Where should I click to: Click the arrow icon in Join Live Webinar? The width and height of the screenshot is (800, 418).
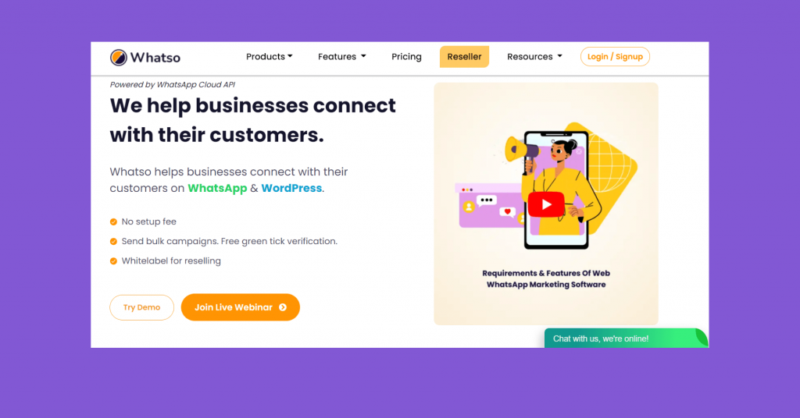(283, 307)
